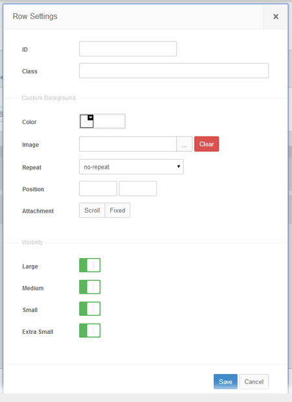Toggle Small visibility switch
Image resolution: width=292 pixels, height=402 pixels.
[x=90, y=309]
